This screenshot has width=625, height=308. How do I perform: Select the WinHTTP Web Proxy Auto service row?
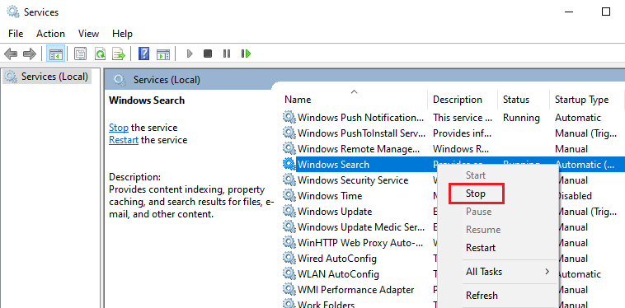point(360,243)
